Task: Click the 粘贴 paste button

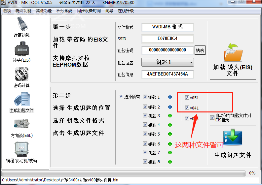Action: (200, 50)
